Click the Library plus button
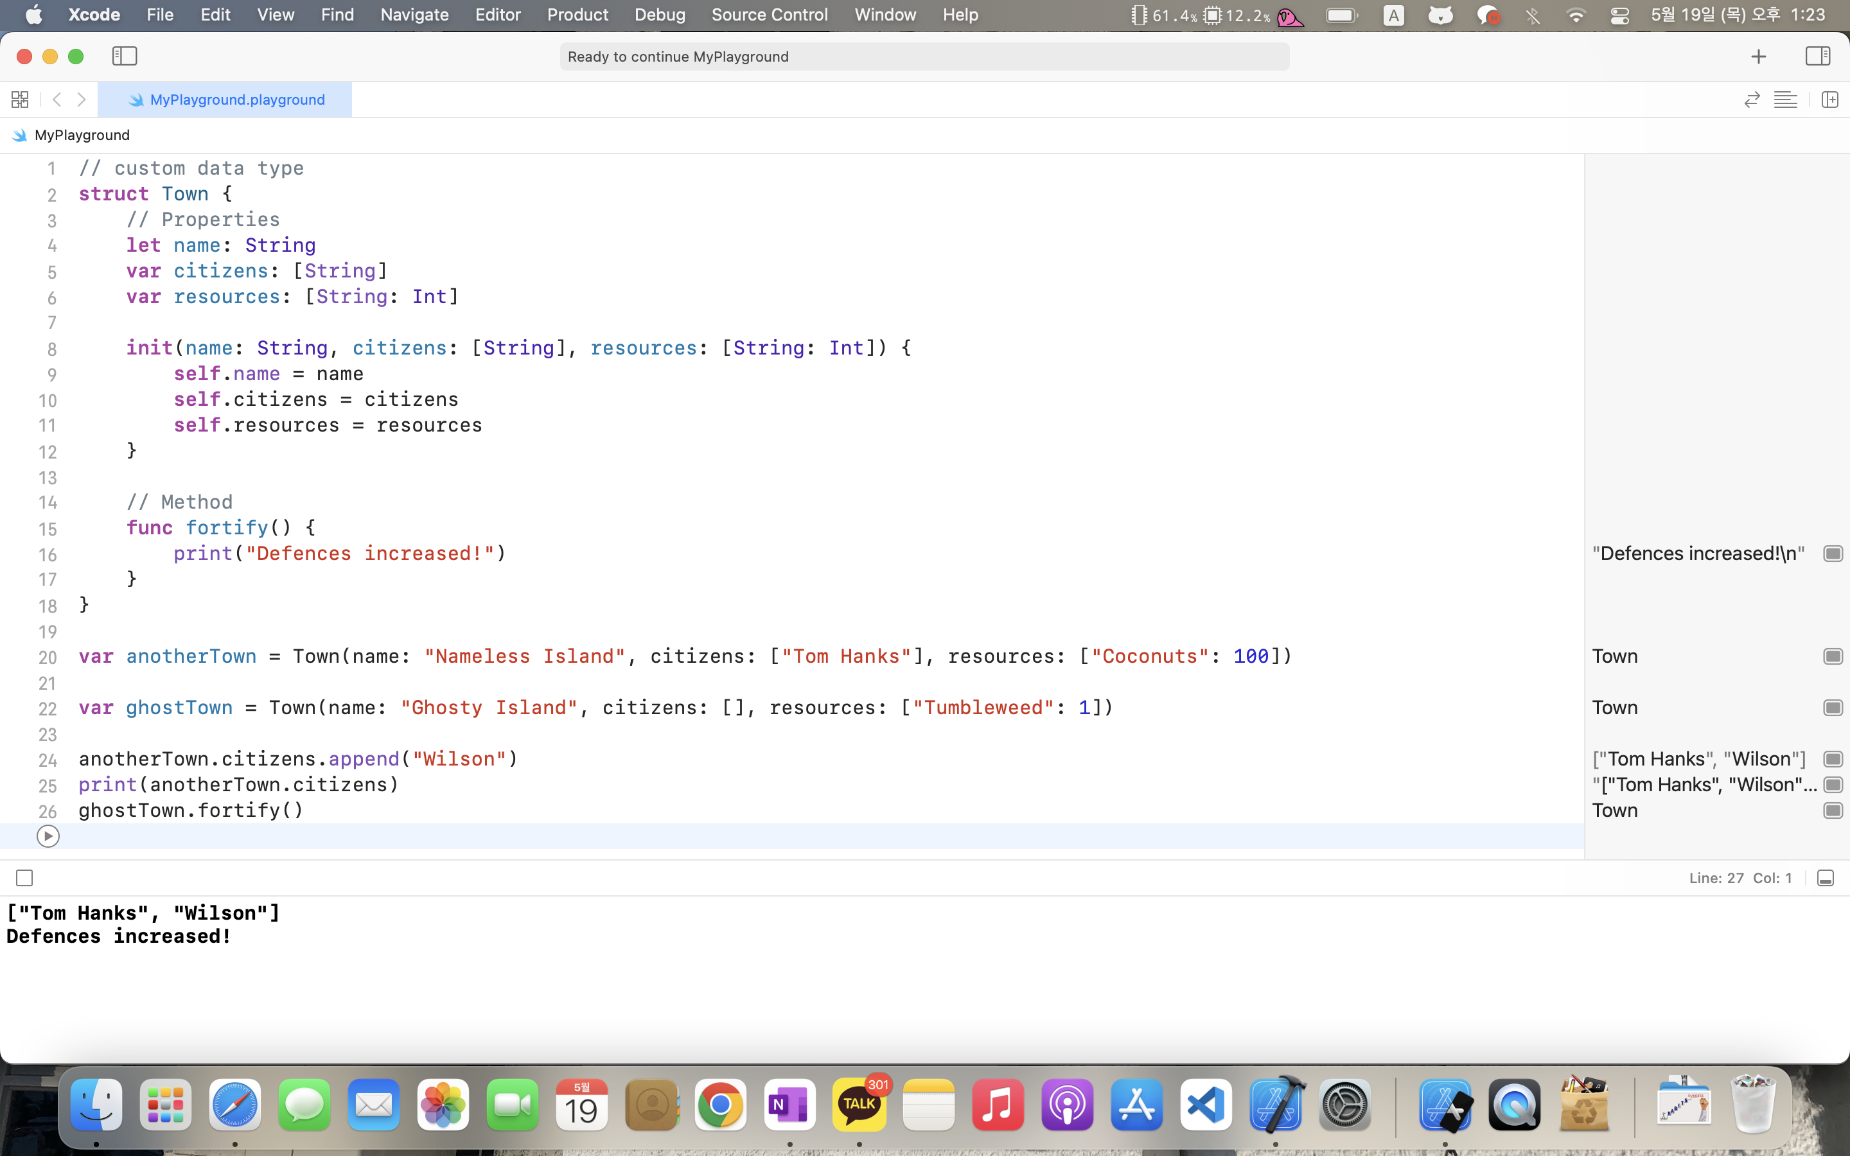Screen dimensions: 1850x1156 click(1758, 57)
